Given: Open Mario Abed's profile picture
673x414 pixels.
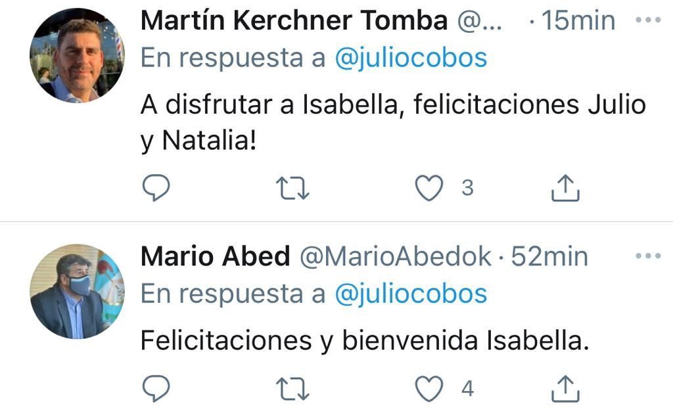Looking at the screenshot, I should tap(77, 291).
